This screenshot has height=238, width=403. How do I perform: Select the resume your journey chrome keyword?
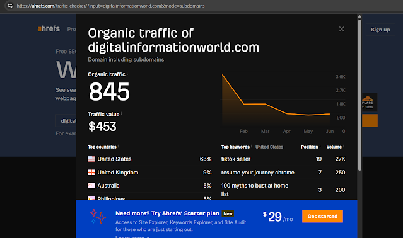[x=257, y=173]
